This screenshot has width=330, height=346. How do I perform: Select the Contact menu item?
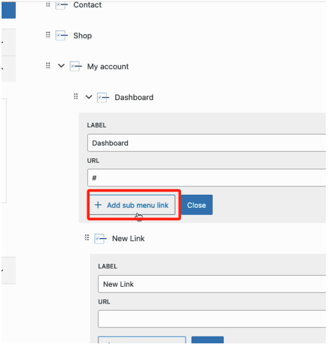click(87, 5)
